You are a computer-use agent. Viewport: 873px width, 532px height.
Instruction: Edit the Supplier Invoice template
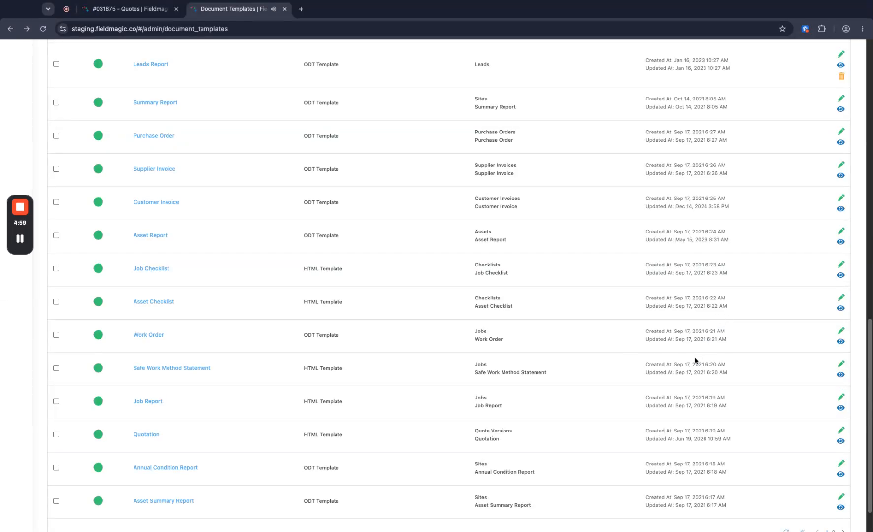841,165
